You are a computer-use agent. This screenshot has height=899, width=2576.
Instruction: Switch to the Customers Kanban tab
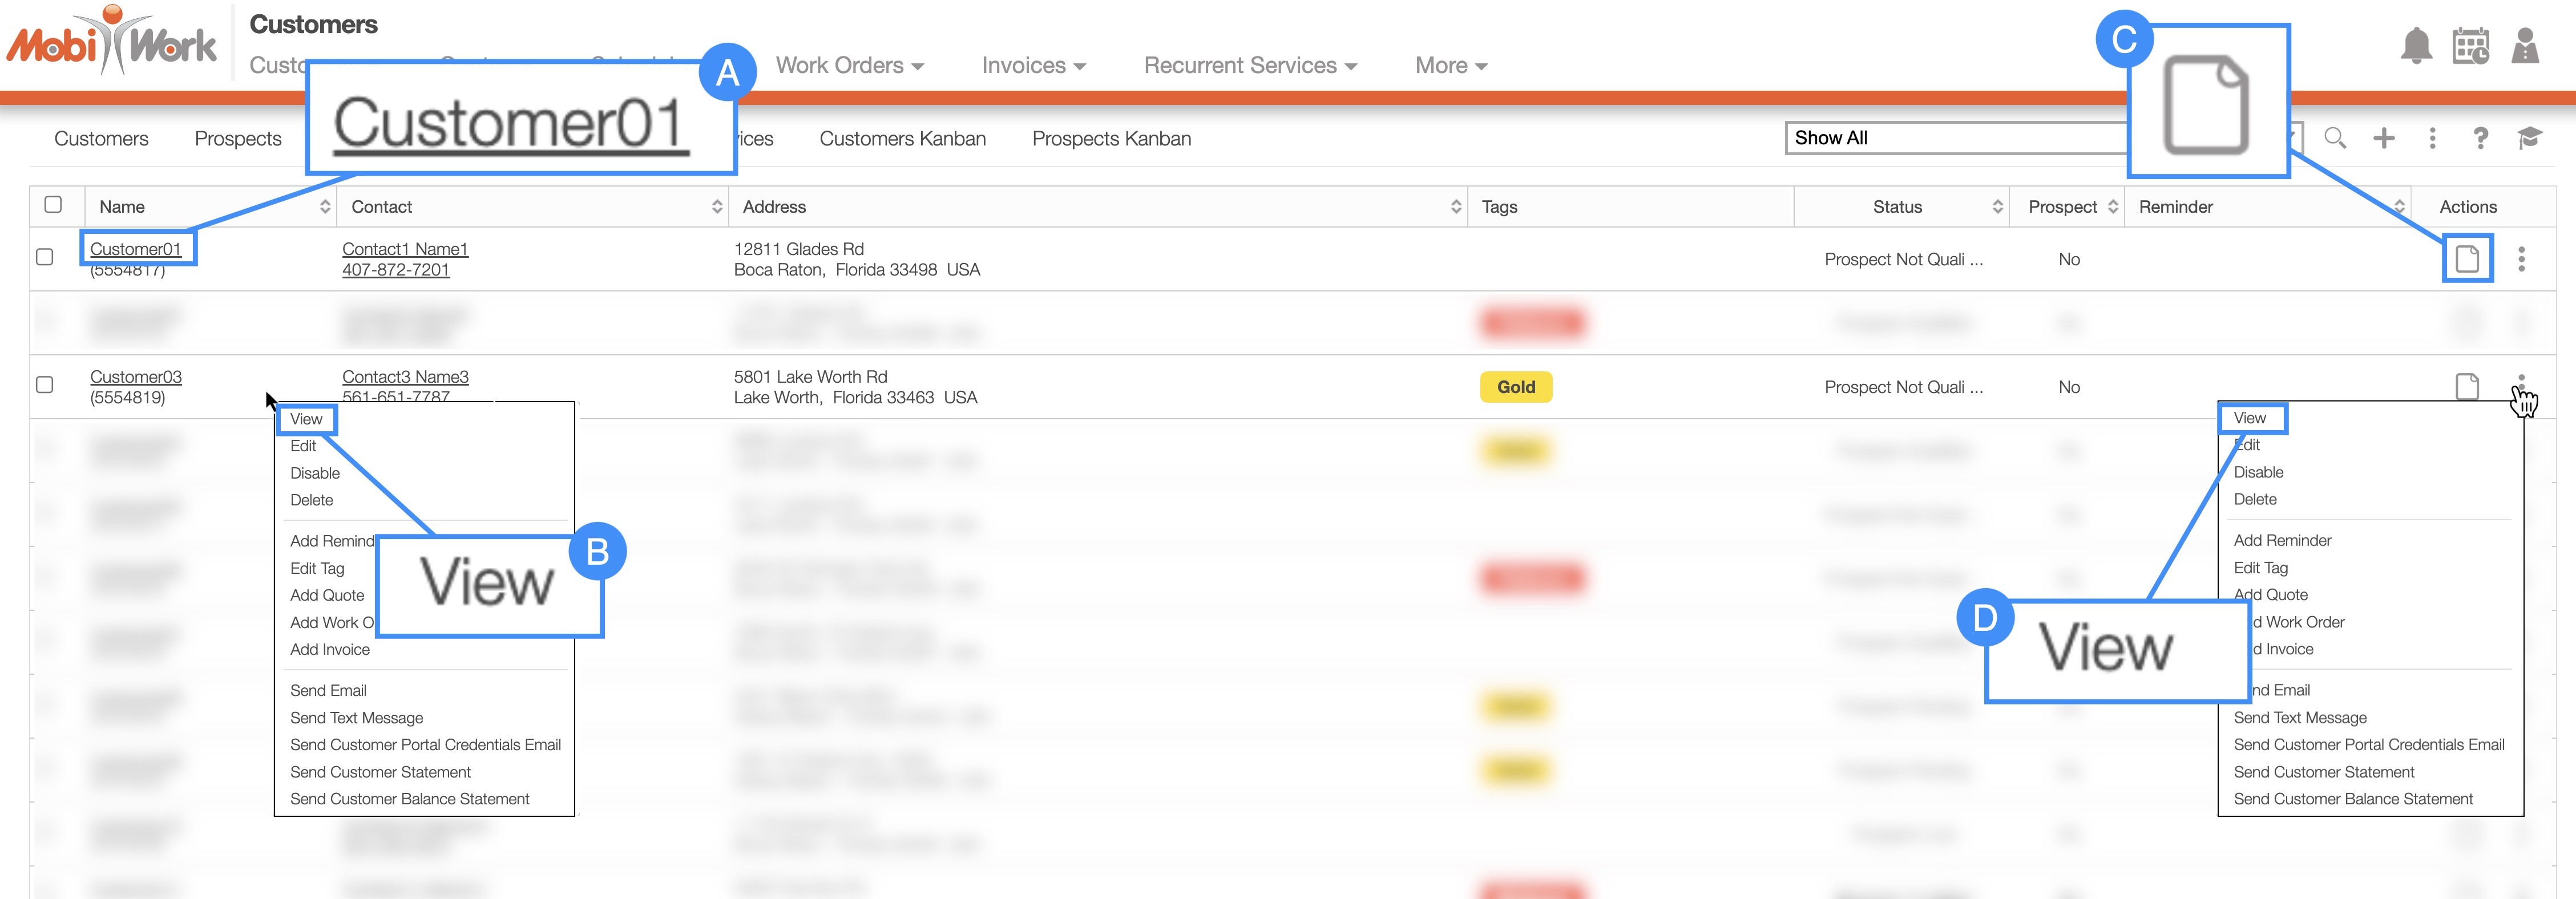pos(902,139)
